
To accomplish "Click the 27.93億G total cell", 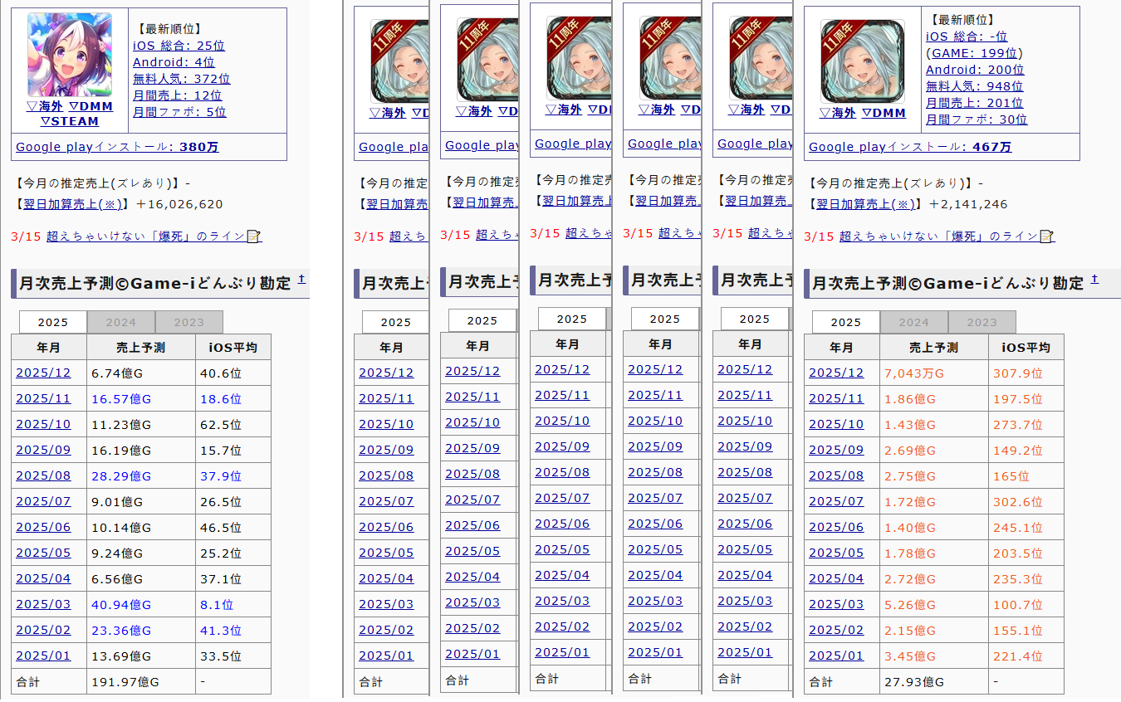I will 934,682.
